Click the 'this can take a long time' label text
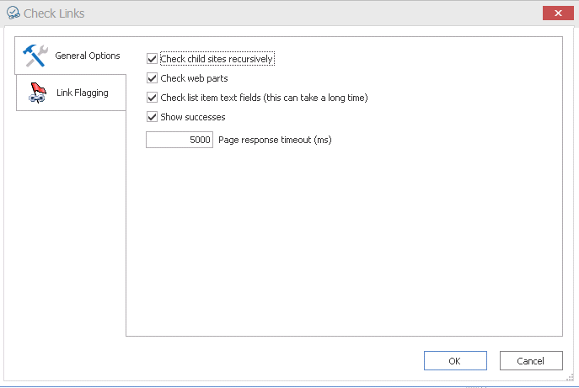Screen dimensions: 579x388 [316, 98]
